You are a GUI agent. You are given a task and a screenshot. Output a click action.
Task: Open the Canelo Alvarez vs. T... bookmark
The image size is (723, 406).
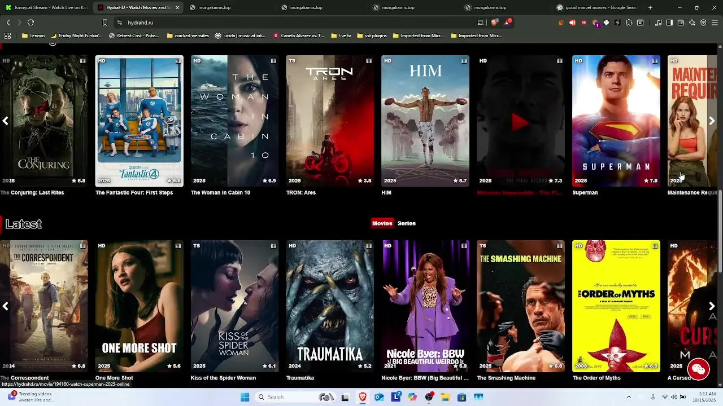298,36
